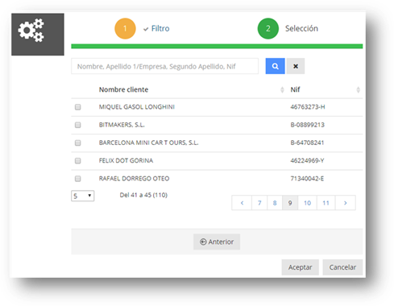Switch to the Filtro step

point(160,28)
